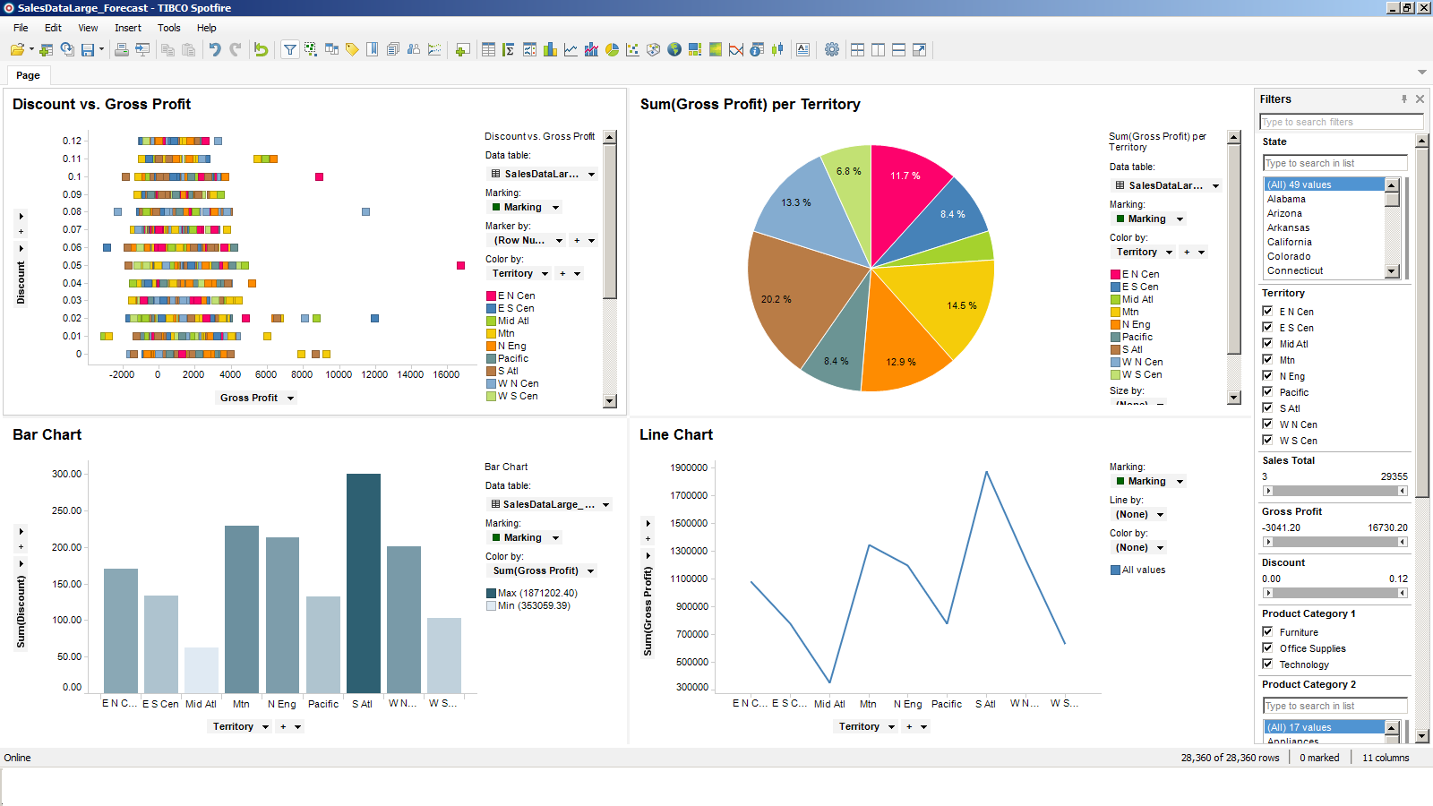Viewport: 1433px width, 806px height.
Task: Create a new text area
Action: coord(803,49)
